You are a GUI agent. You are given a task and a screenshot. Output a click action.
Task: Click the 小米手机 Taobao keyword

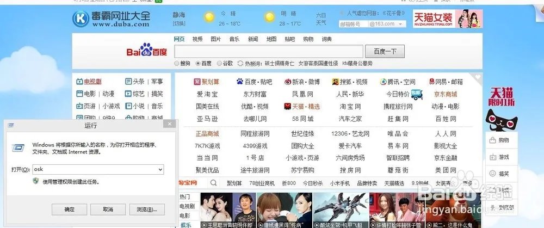341,183
